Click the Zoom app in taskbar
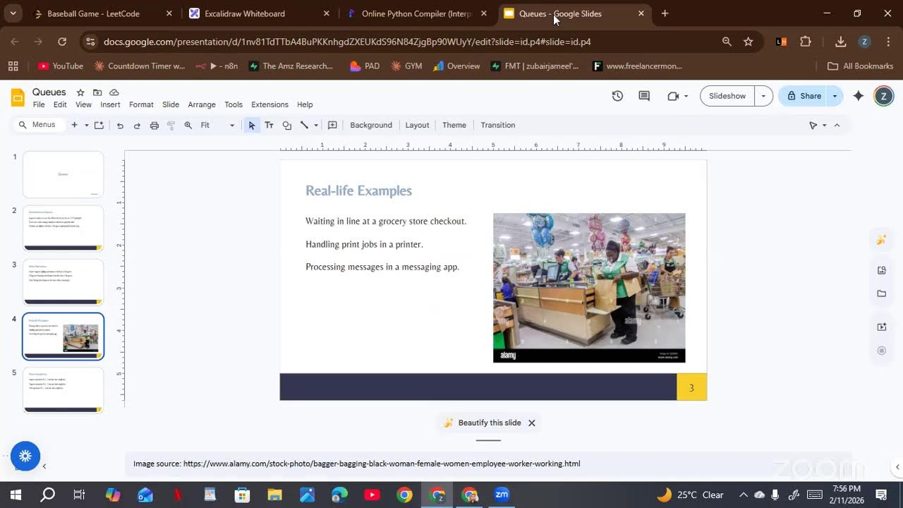Image resolution: width=903 pixels, height=508 pixels. (x=502, y=495)
